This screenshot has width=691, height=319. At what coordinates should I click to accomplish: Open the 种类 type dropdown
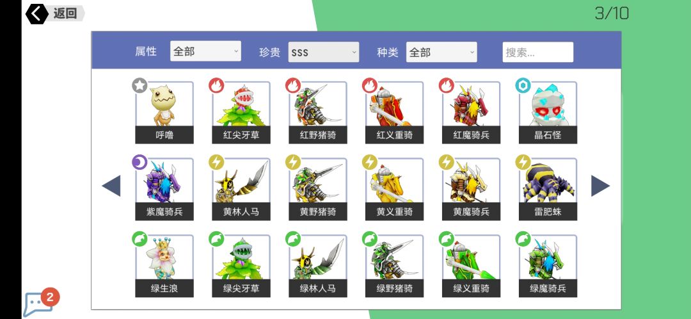click(x=441, y=52)
